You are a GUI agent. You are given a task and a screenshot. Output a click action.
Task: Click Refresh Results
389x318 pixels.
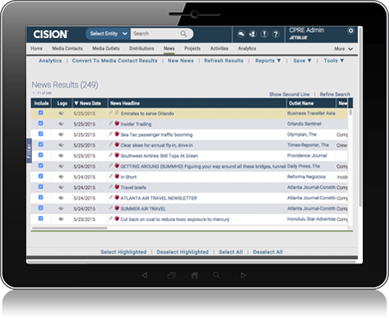pos(224,61)
